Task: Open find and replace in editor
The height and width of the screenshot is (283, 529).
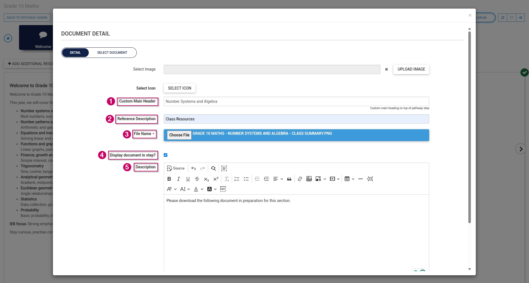Action: tap(213, 168)
